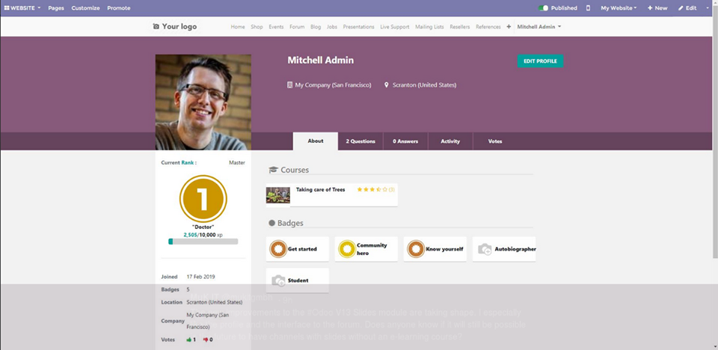Open the Presentations link

tap(358, 27)
